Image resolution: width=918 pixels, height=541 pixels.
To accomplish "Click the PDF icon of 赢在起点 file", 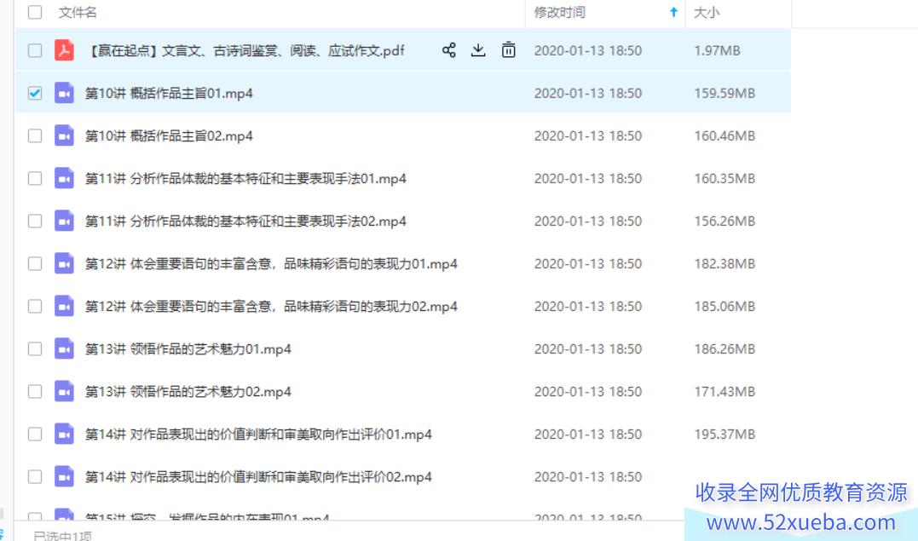I will pos(65,50).
